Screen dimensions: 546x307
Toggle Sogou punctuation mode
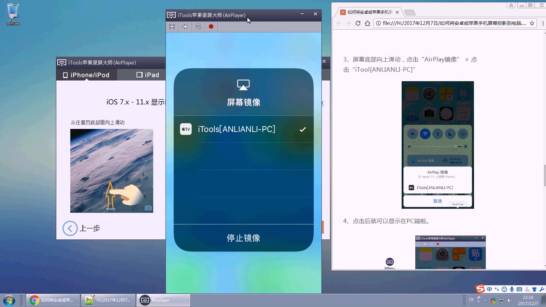[497, 289]
